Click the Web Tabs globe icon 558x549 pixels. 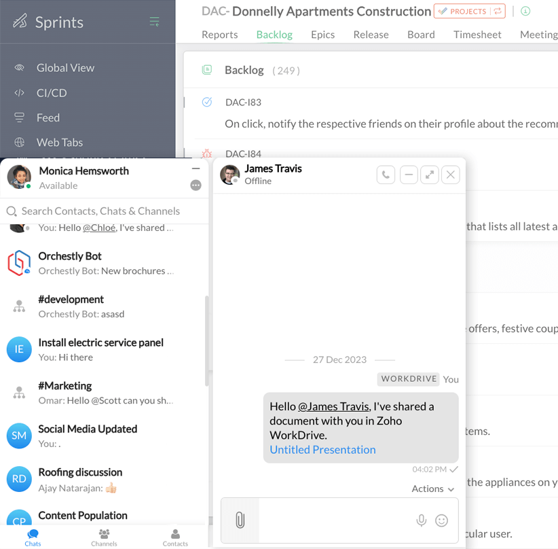pos(19,143)
